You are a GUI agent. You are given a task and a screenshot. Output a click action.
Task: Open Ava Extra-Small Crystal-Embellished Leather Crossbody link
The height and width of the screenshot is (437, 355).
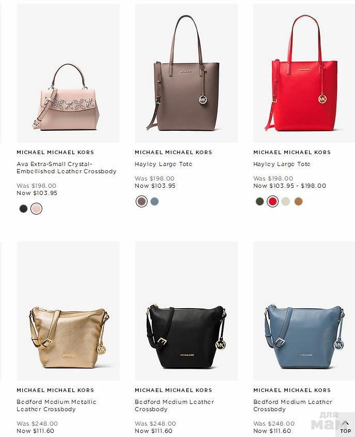point(67,168)
